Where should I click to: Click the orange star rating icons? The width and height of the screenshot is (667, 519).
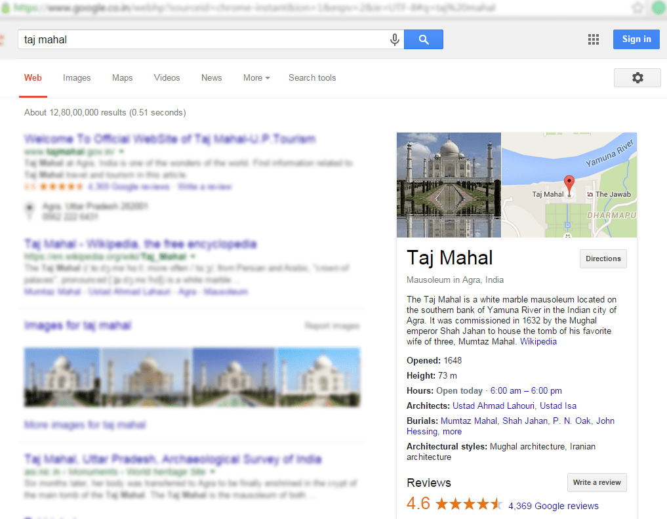pos(469,504)
